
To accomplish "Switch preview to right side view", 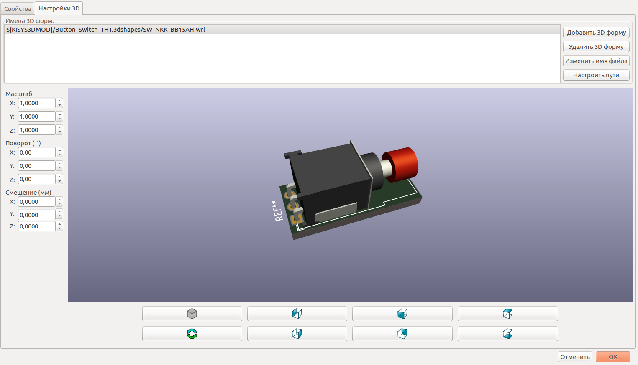I will click(297, 334).
